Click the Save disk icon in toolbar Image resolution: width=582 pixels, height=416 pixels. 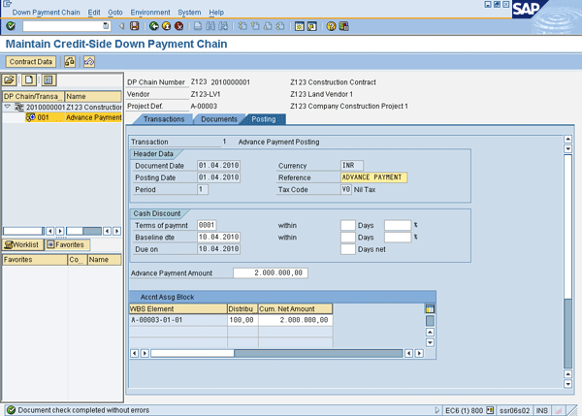(134, 26)
